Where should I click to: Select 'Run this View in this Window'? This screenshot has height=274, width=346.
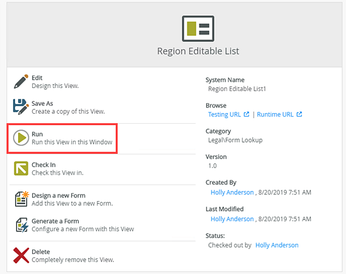(72, 142)
